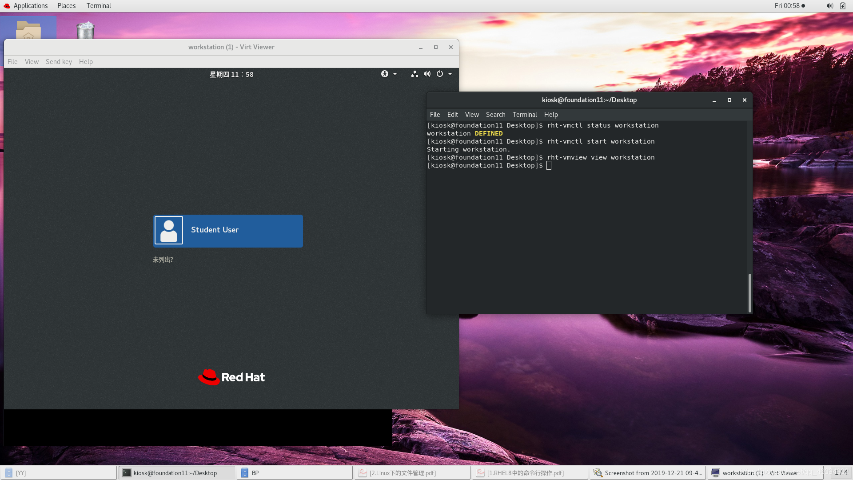Click the 未列出 link in login screen
The height and width of the screenshot is (480, 853).
tap(163, 260)
